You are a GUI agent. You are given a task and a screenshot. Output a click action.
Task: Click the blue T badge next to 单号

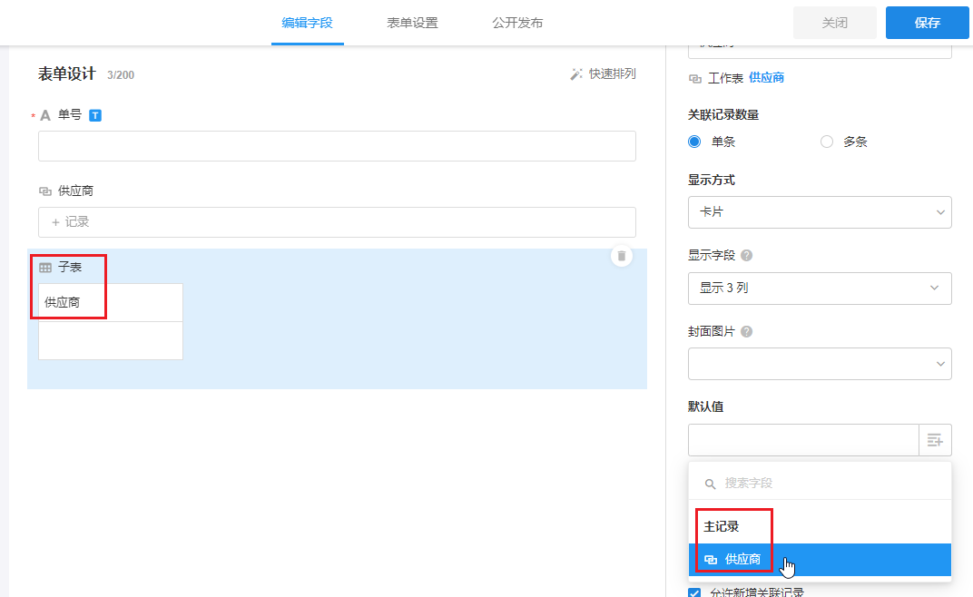point(95,115)
